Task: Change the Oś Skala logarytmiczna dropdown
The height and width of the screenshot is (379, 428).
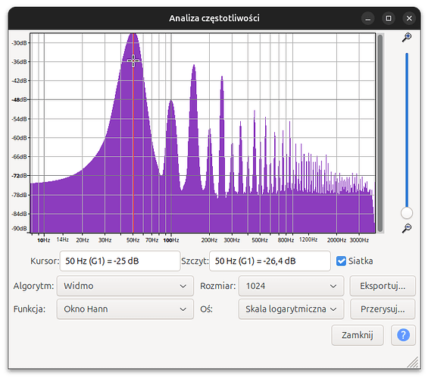Action: point(291,309)
